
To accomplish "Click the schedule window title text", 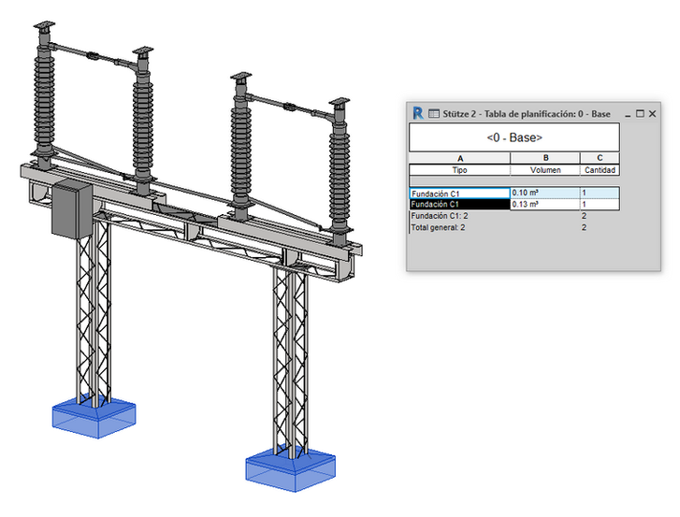I will 527,114.
